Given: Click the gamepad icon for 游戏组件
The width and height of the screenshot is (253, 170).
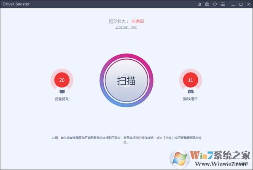Looking at the screenshot, I should (x=191, y=92).
